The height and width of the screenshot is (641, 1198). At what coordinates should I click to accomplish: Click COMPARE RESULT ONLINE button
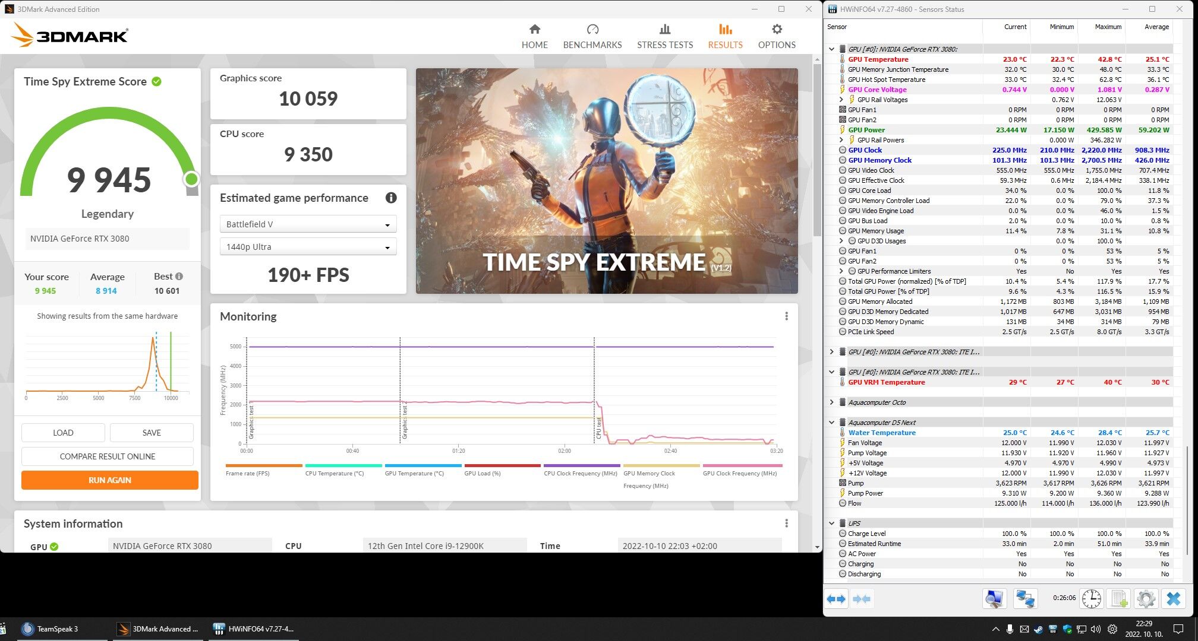point(108,456)
